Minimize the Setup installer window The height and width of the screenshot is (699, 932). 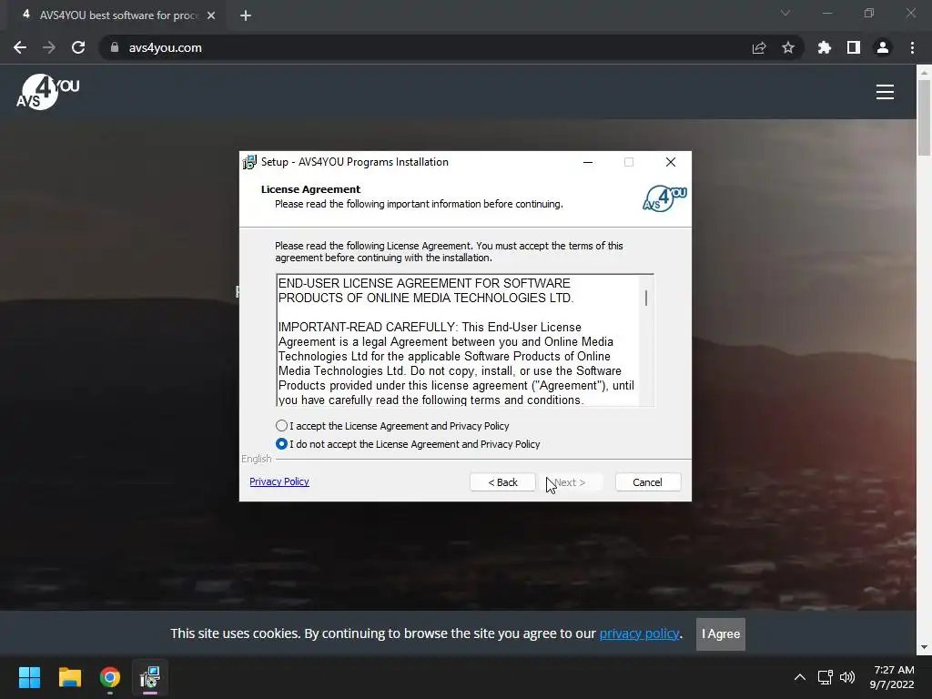[x=588, y=162]
